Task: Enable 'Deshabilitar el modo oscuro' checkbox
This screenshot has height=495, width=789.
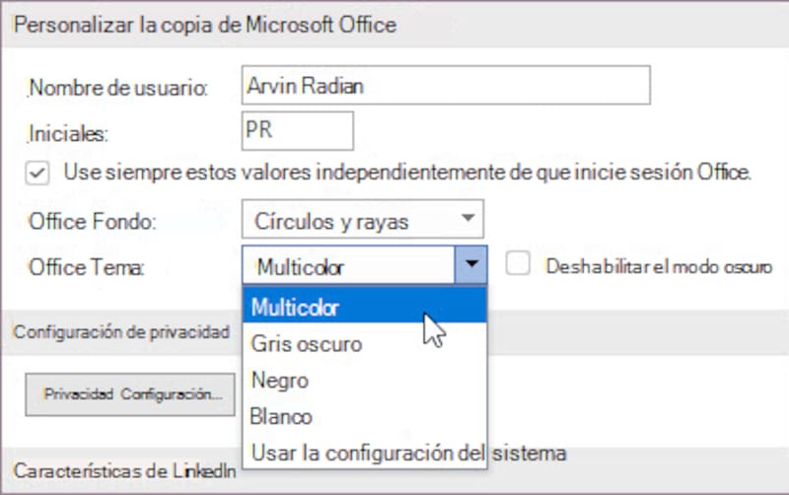Action: pos(519,264)
